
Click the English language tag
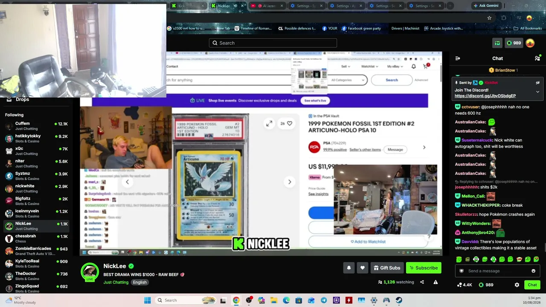pyautogui.click(x=139, y=282)
